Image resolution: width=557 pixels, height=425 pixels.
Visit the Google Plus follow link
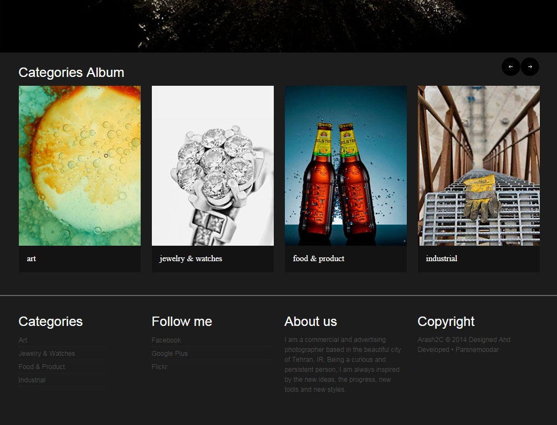pos(170,354)
